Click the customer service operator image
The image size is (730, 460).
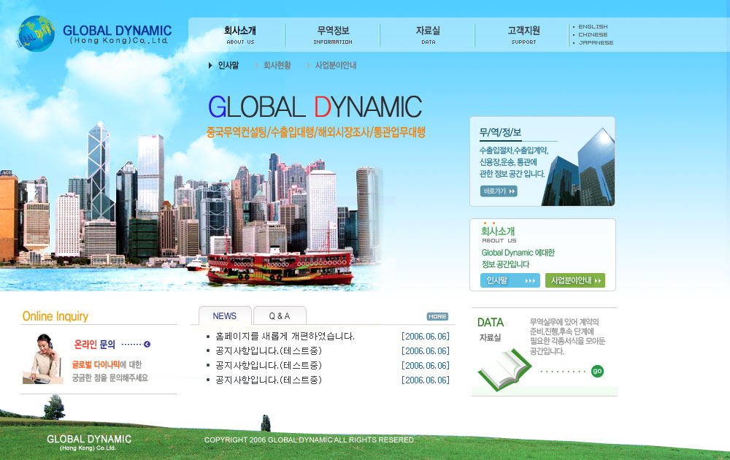42,359
